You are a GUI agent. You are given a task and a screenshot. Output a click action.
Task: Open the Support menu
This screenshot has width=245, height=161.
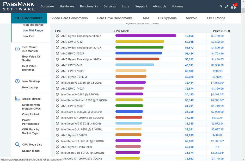coord(141,7)
